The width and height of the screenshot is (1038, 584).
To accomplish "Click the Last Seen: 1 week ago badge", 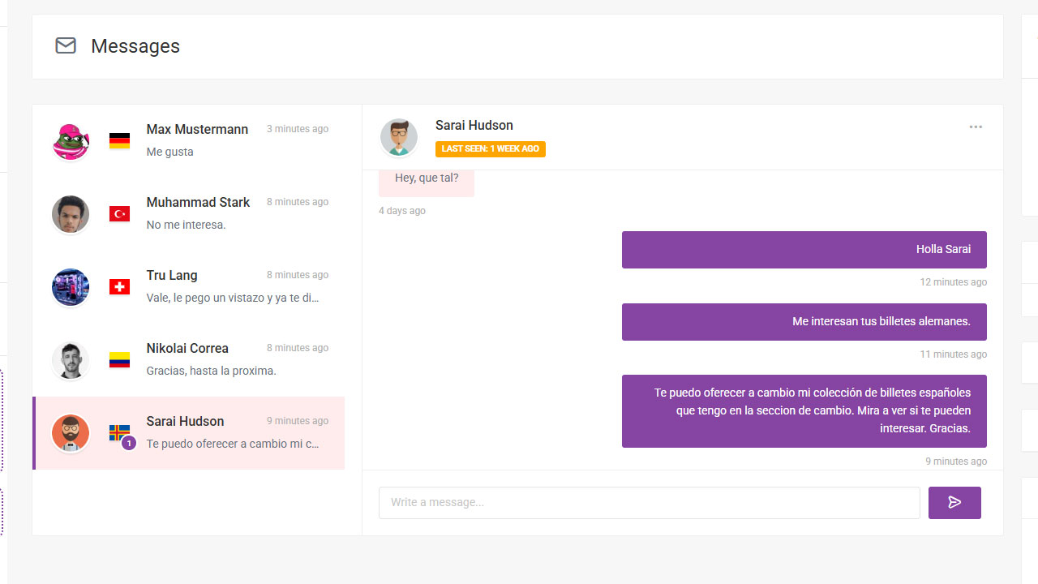I will coord(491,149).
